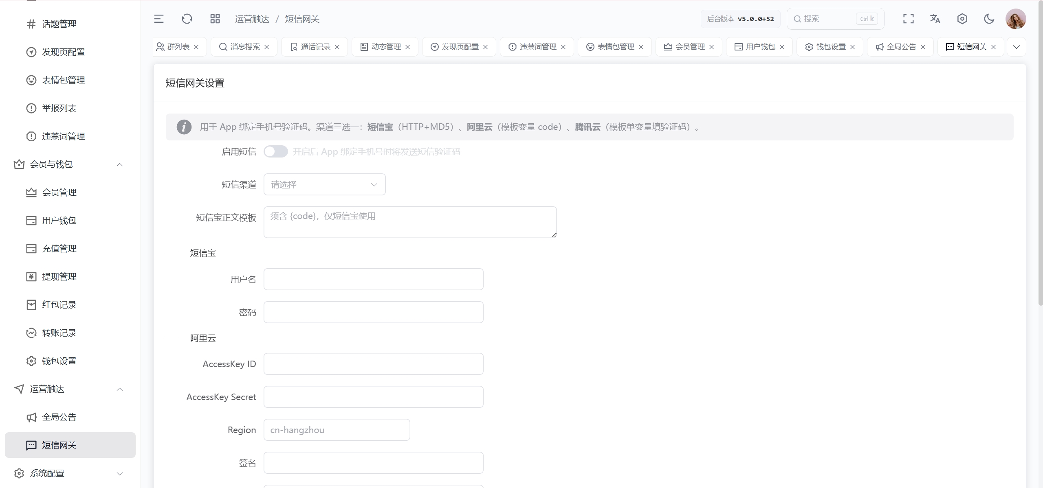The image size is (1043, 488).
Task: Open 充值管理 in the sidebar
Action: (70, 249)
